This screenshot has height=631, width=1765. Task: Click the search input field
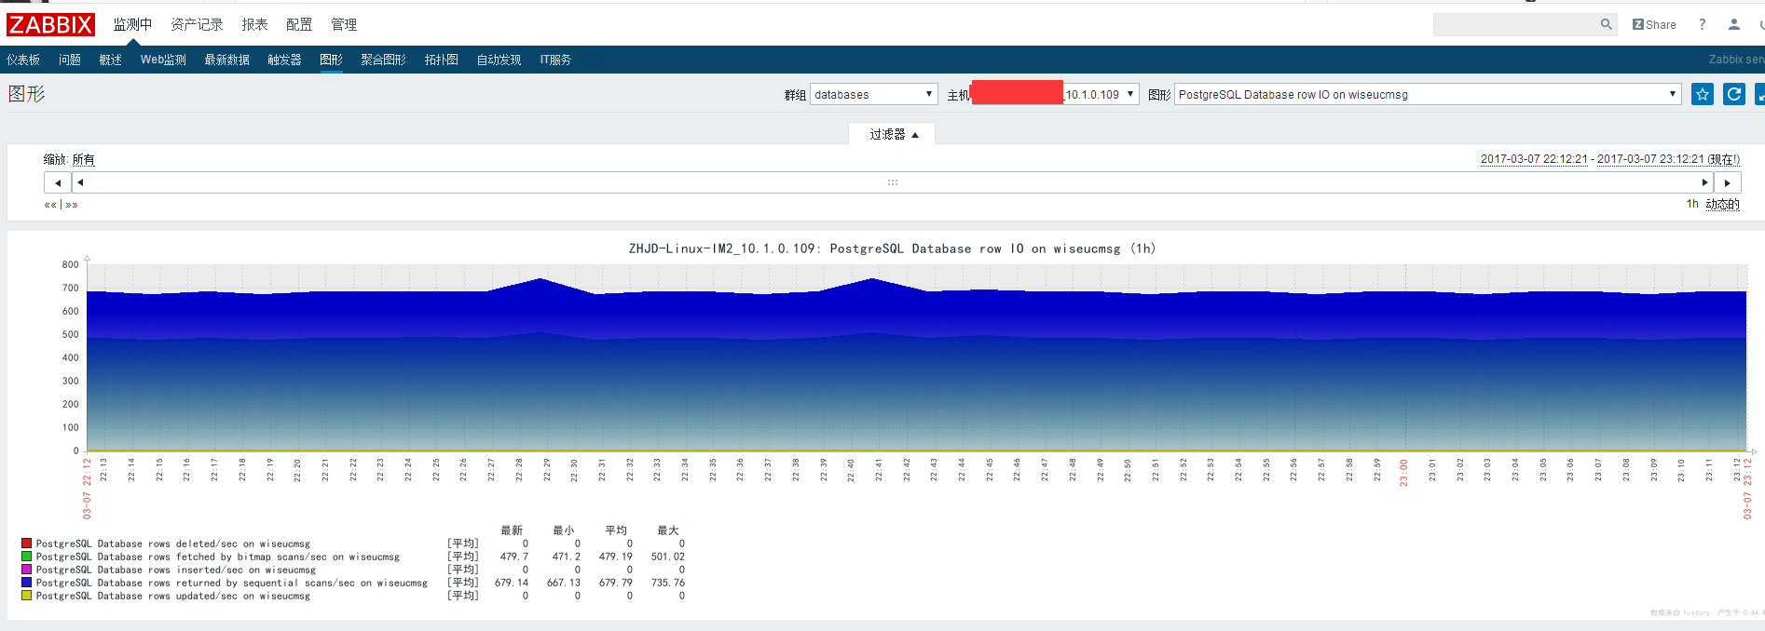click(1515, 25)
